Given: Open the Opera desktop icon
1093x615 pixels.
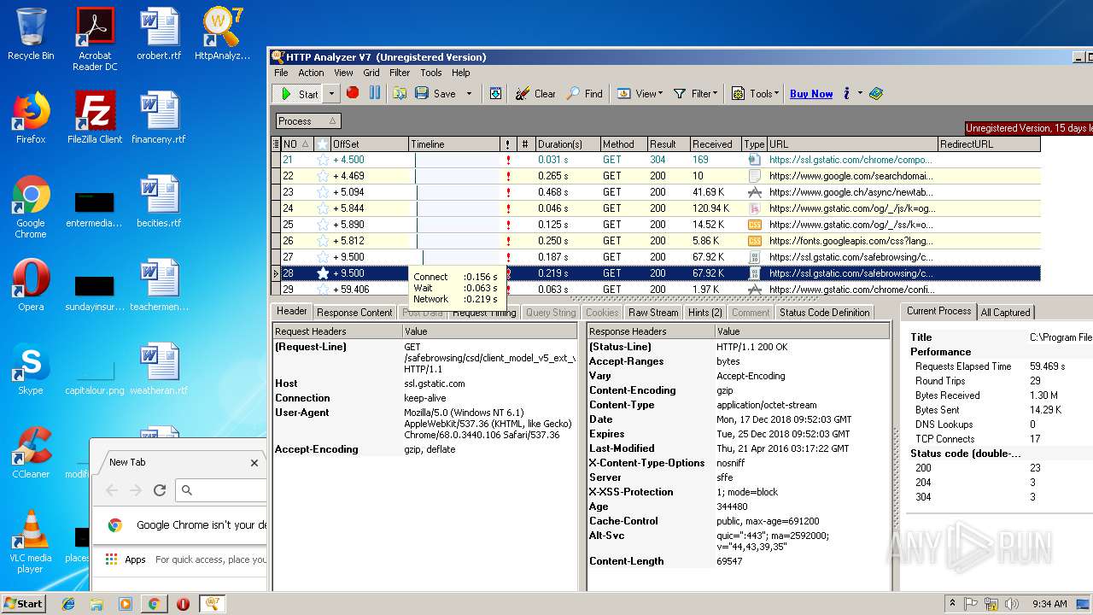Looking at the screenshot, I should 31,284.
